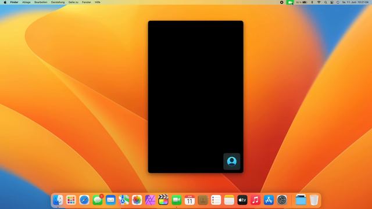
Task: Open the Music app in Dock
Action: 256,200
